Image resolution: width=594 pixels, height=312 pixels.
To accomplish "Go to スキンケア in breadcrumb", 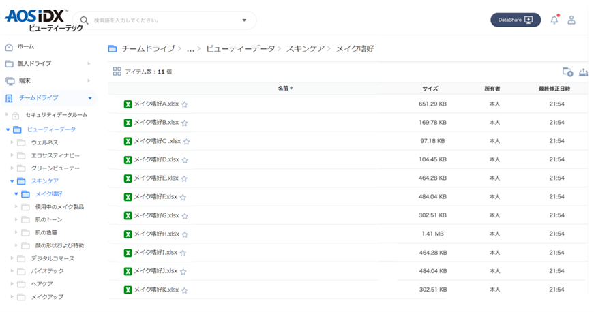I will pyautogui.click(x=306, y=49).
